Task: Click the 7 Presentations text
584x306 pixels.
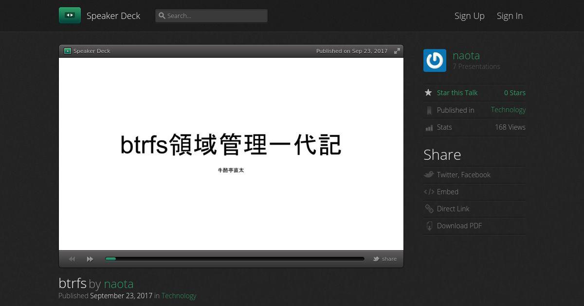Action: pos(476,67)
